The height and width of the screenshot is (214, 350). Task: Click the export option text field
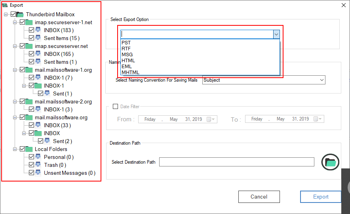(197, 34)
